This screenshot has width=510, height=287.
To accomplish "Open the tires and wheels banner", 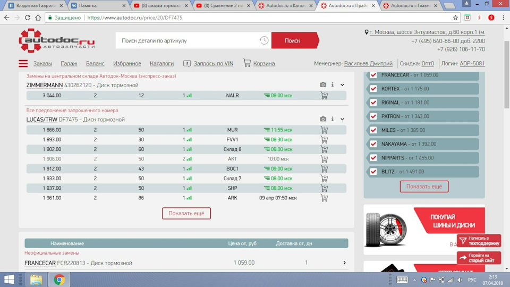I will (x=424, y=230).
